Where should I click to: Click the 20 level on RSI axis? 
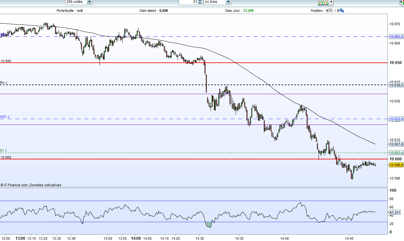tap(391, 224)
